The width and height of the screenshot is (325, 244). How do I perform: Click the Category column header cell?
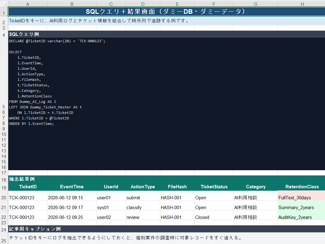[255, 187]
